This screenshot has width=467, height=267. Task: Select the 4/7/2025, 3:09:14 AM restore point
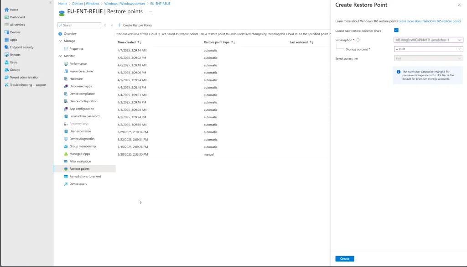click(132, 50)
